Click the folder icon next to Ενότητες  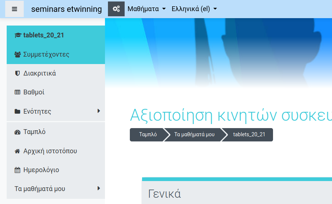(x=17, y=111)
